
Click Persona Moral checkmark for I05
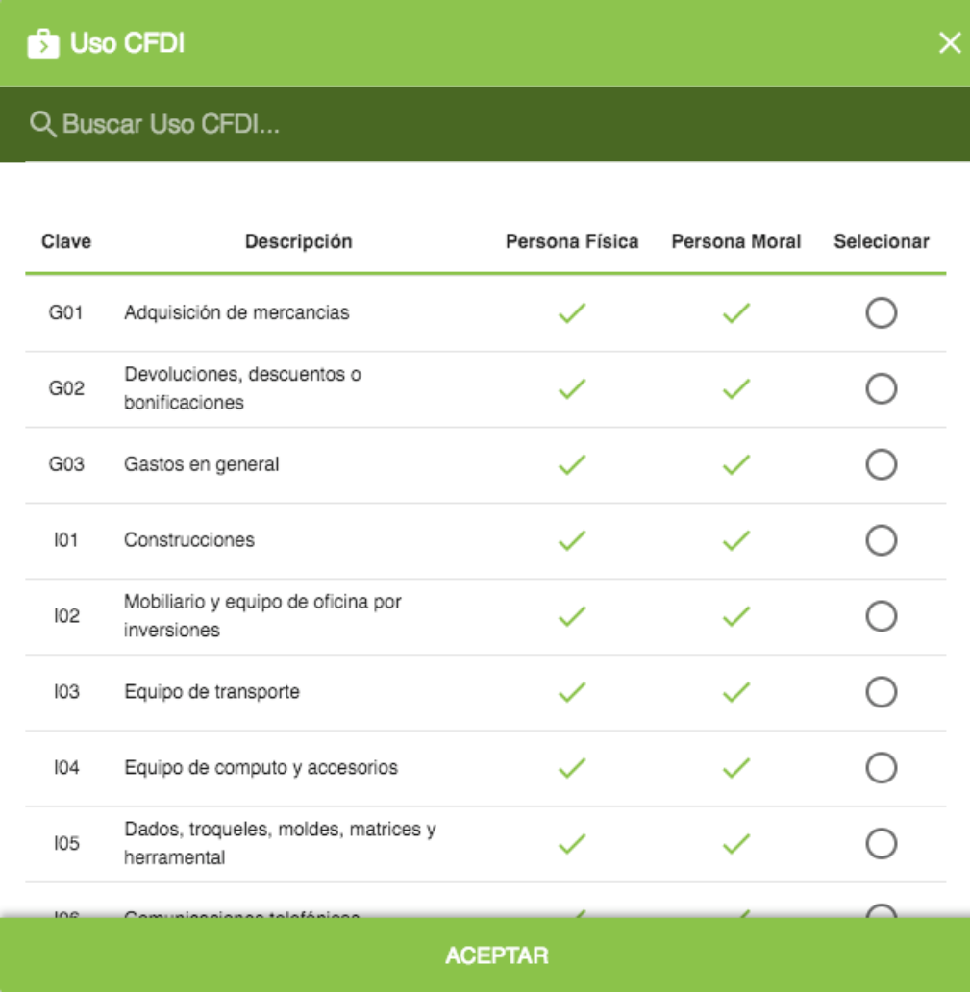pyautogui.click(x=736, y=844)
